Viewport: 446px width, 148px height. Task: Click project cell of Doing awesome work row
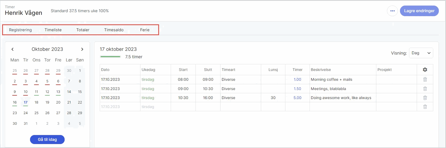coord(397,98)
